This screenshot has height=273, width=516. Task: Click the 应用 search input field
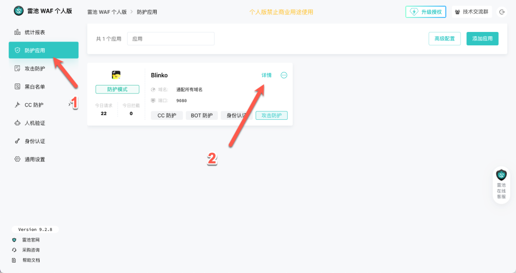[171, 39]
